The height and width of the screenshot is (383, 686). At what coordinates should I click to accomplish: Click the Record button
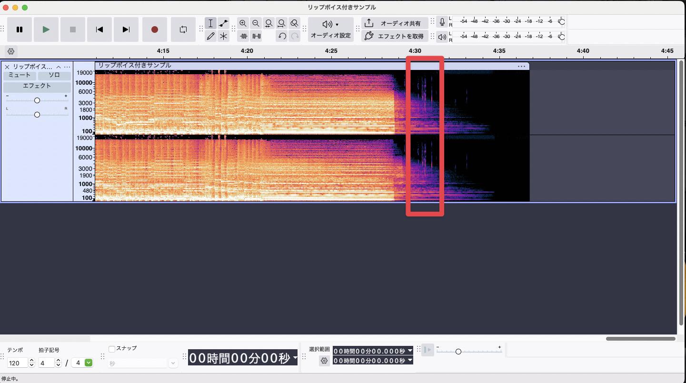click(154, 29)
